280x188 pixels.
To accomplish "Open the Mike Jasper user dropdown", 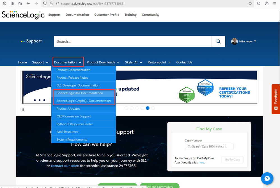I will click(x=244, y=42).
